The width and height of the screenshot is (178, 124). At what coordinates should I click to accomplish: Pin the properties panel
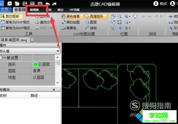pos(58,45)
